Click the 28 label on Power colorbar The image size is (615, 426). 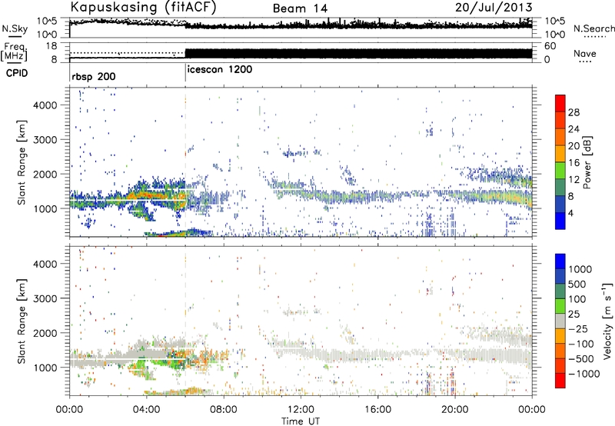click(x=573, y=112)
